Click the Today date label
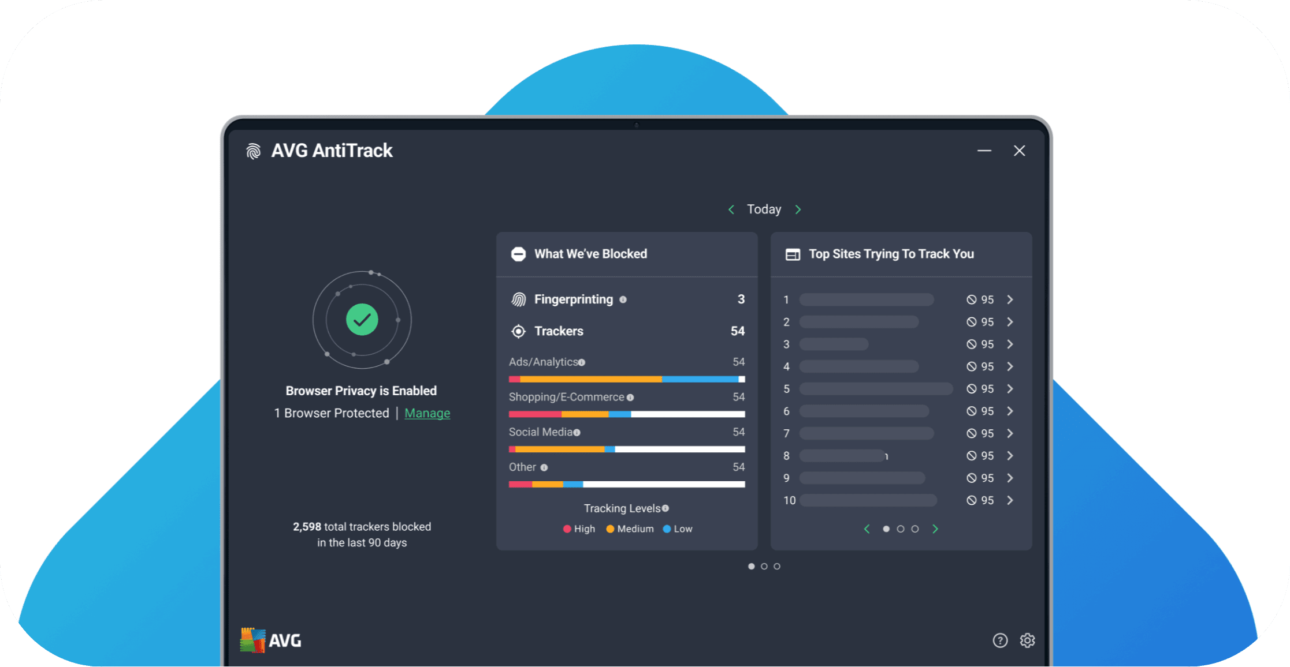Viewport: 1290px width, 667px height. click(764, 209)
